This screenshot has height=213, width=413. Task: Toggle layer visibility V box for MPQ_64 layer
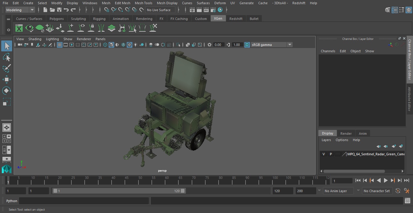(x=324, y=154)
